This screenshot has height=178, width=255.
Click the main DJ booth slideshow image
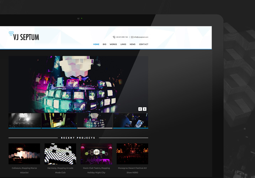[78, 84]
